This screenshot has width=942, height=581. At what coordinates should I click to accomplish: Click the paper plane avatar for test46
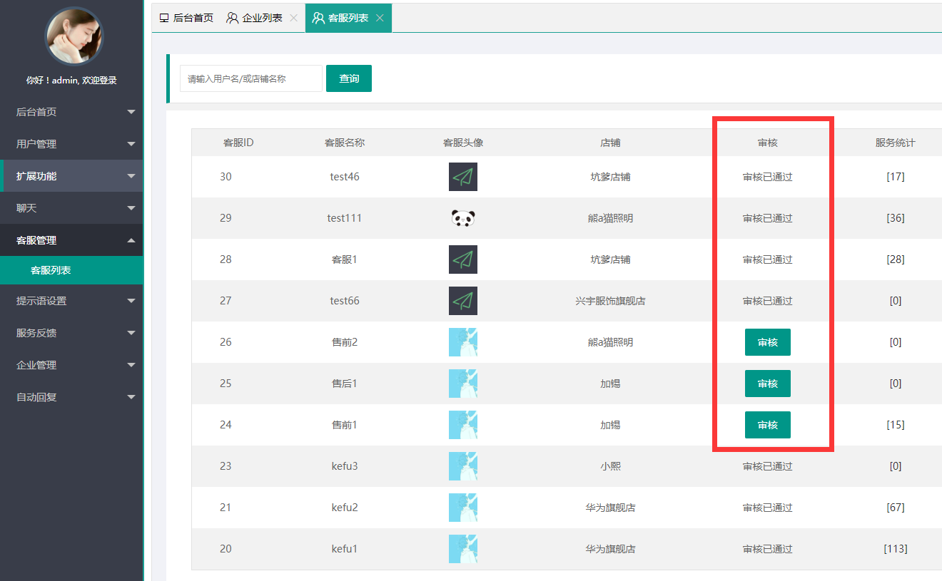463,177
